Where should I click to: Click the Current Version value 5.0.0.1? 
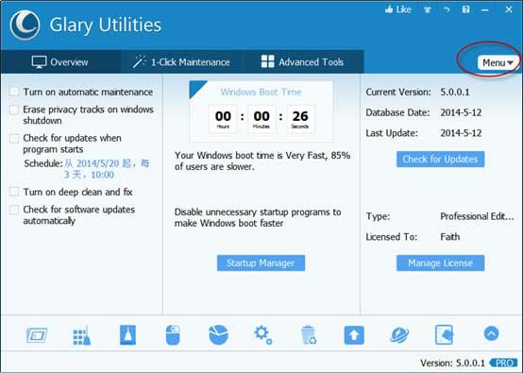point(455,92)
